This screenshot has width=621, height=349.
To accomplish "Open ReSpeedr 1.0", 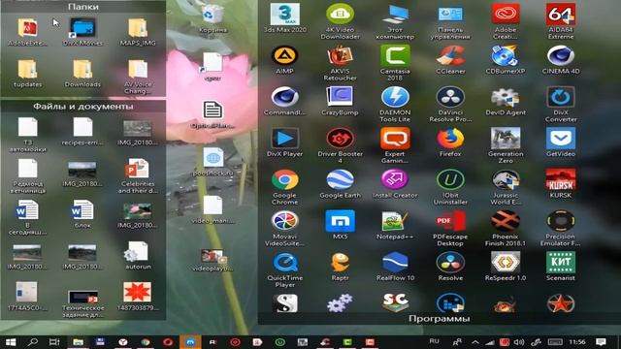I will 506,263.
